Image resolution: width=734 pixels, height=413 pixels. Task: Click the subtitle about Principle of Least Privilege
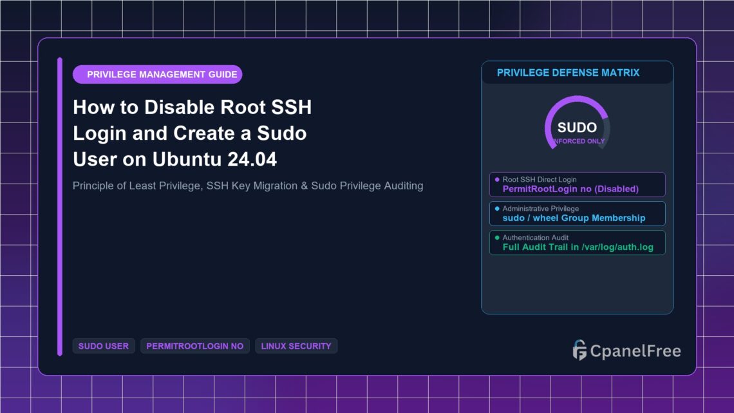point(248,186)
